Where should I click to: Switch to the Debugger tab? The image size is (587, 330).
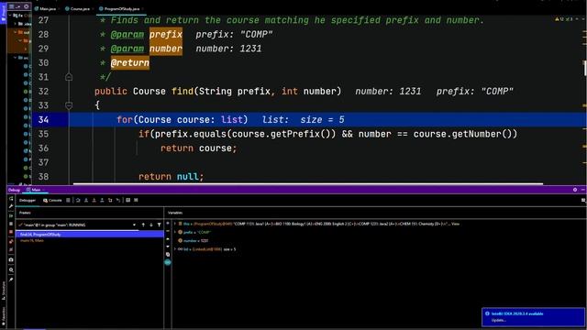pyautogui.click(x=28, y=201)
